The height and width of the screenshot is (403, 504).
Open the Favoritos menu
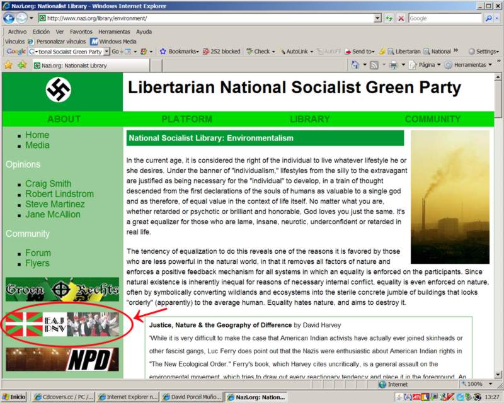click(x=81, y=32)
